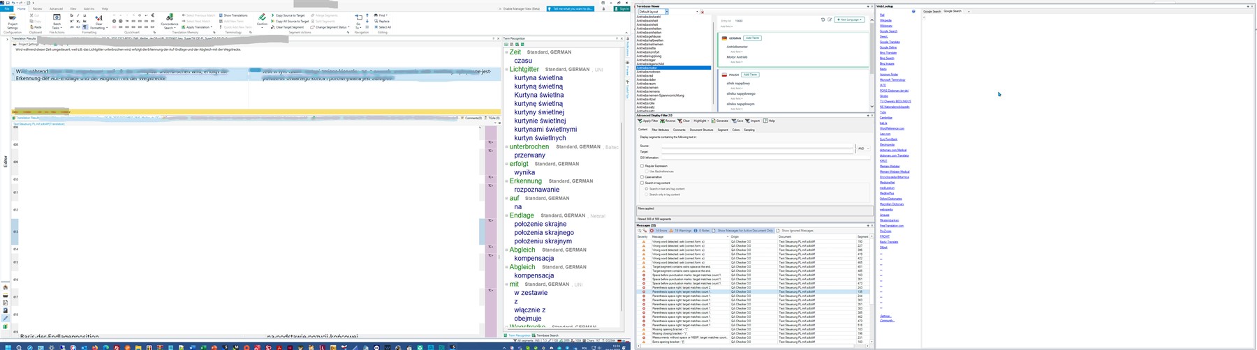Screen dimensions: 1257x350
Task: Save the display filter
Action: (x=737, y=121)
